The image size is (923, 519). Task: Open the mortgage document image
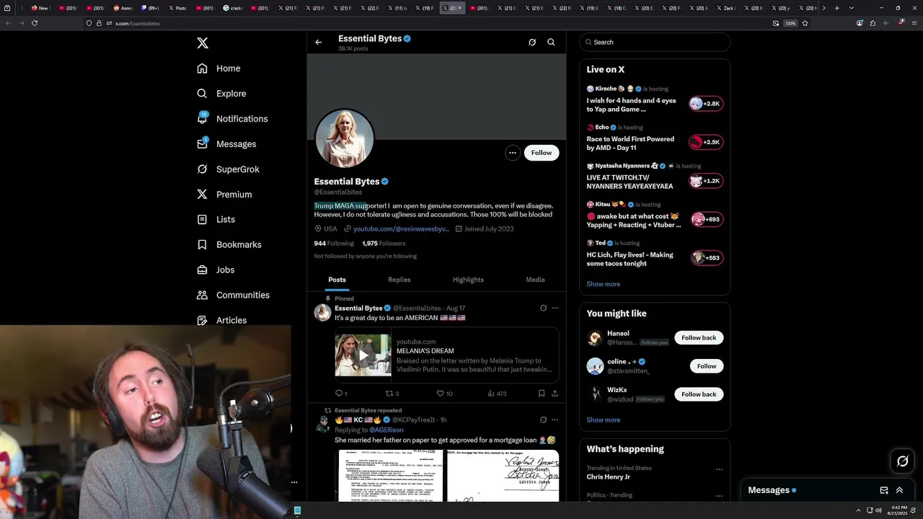click(390, 476)
